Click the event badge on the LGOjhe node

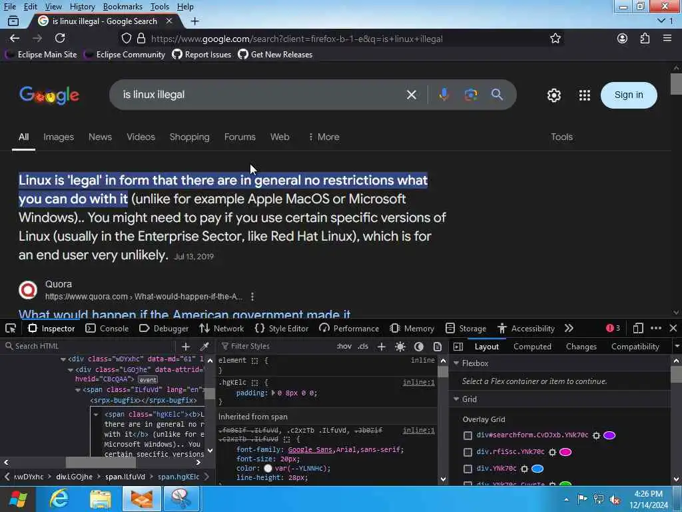[147, 379]
